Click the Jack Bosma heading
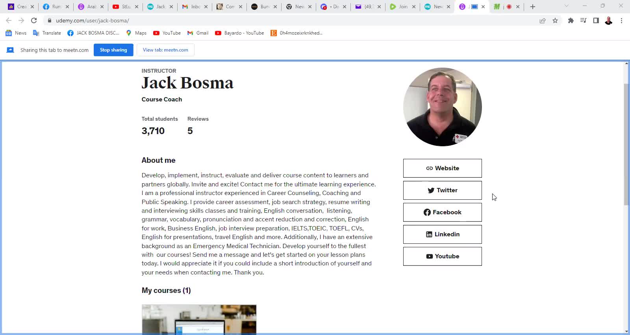The width and height of the screenshot is (630, 335). pyautogui.click(x=187, y=83)
